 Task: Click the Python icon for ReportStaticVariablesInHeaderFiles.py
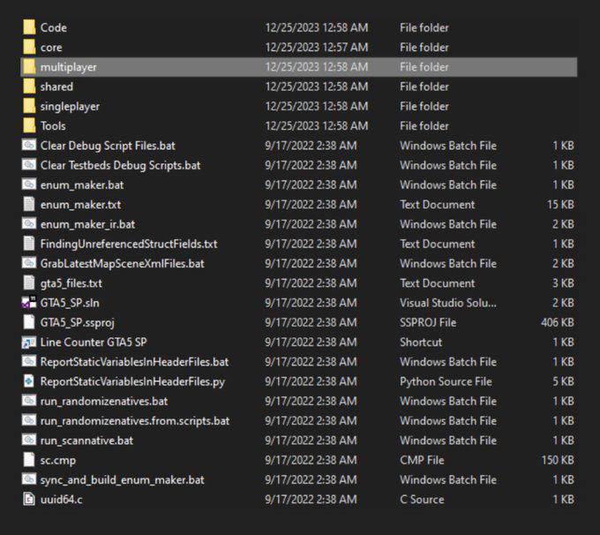(29, 381)
